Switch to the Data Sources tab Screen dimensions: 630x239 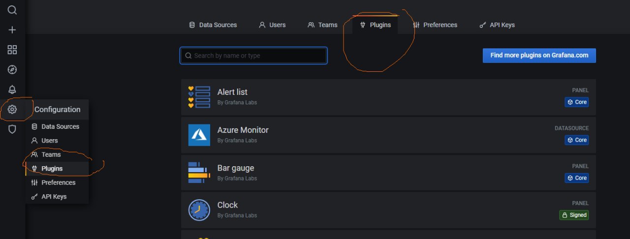(213, 25)
